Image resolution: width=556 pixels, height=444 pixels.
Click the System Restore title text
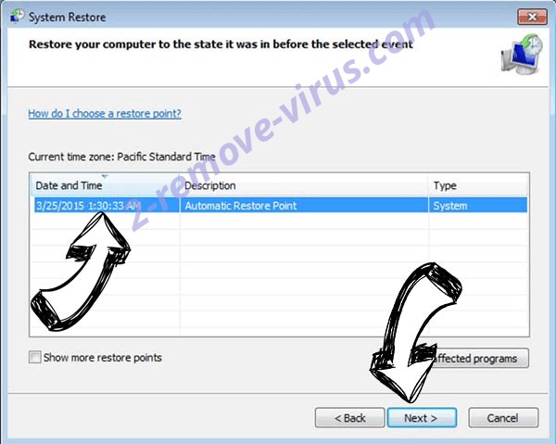(x=67, y=17)
